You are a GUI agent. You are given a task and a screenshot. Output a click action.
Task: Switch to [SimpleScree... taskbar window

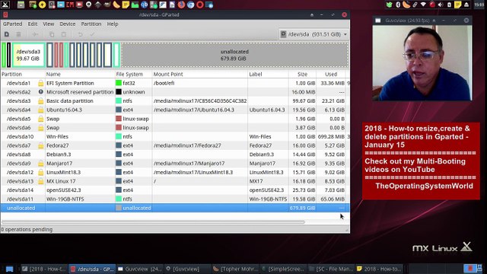click(283, 269)
